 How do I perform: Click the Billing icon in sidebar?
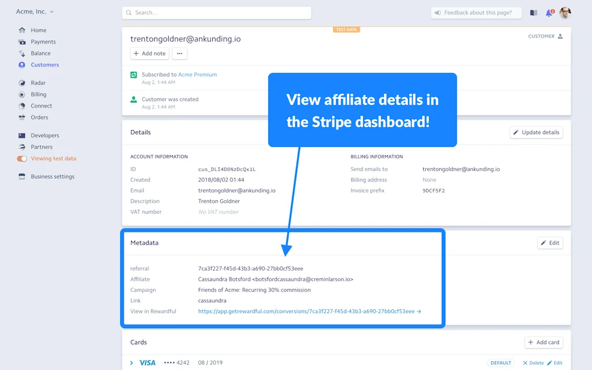(22, 94)
